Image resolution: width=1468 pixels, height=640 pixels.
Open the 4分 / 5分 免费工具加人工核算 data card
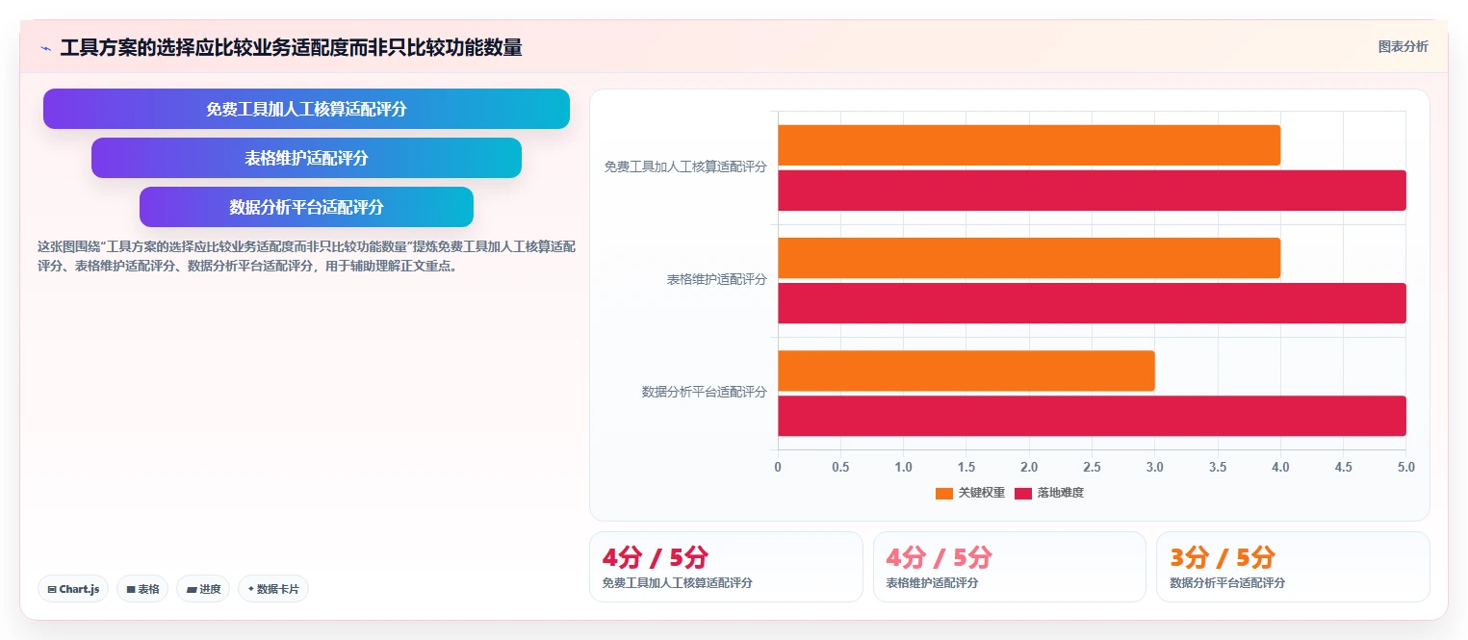click(726, 567)
